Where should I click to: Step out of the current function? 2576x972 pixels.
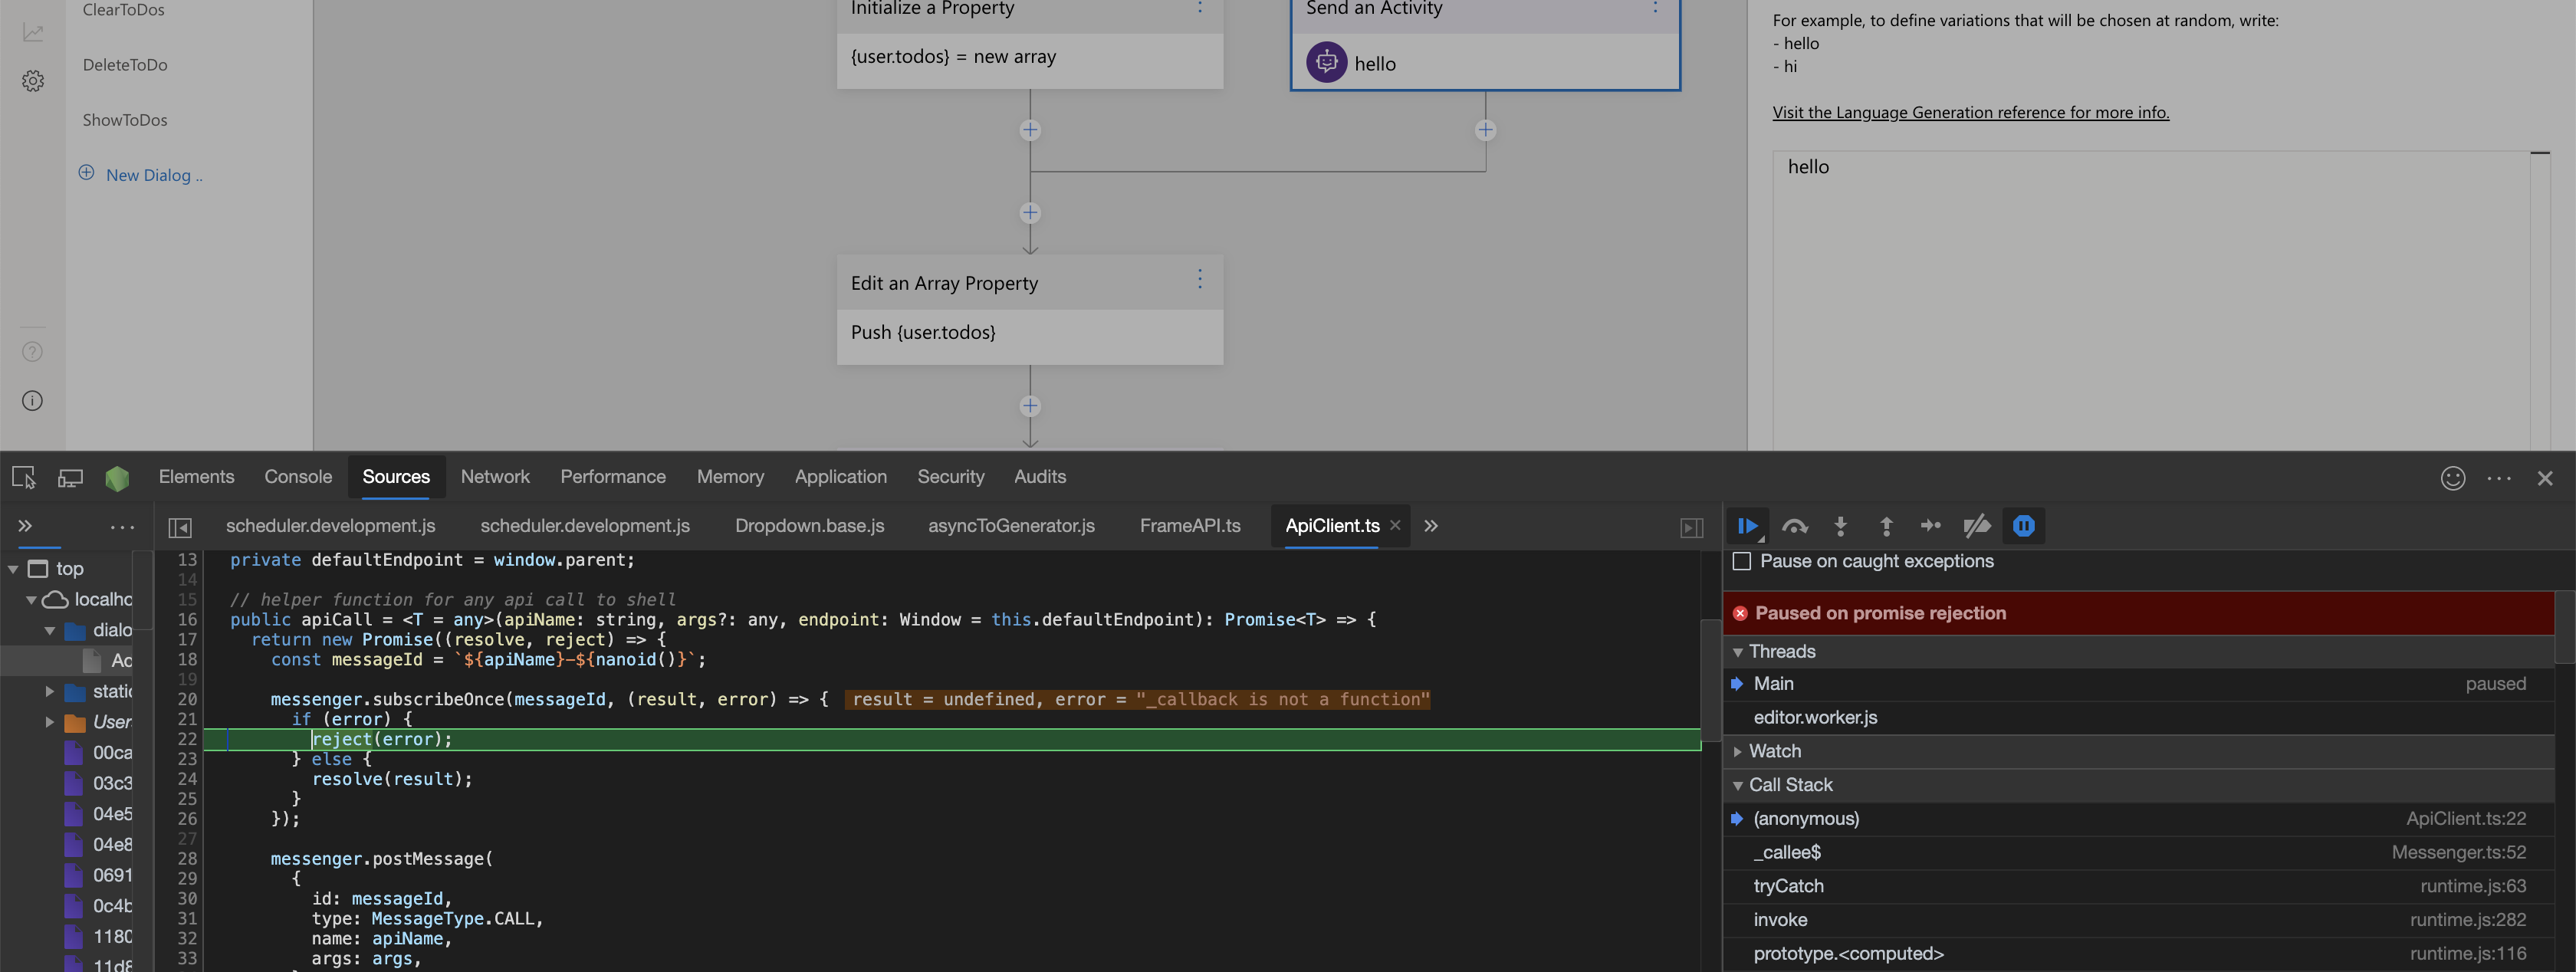coord(1885,525)
